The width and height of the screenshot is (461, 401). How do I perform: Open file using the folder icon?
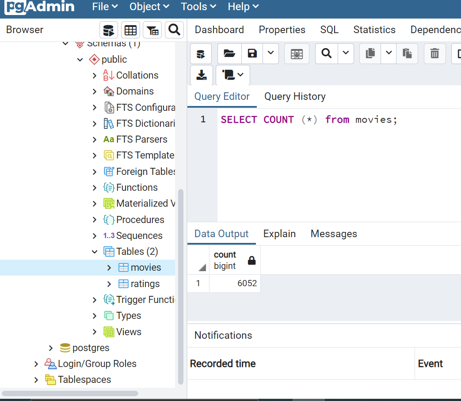[229, 53]
